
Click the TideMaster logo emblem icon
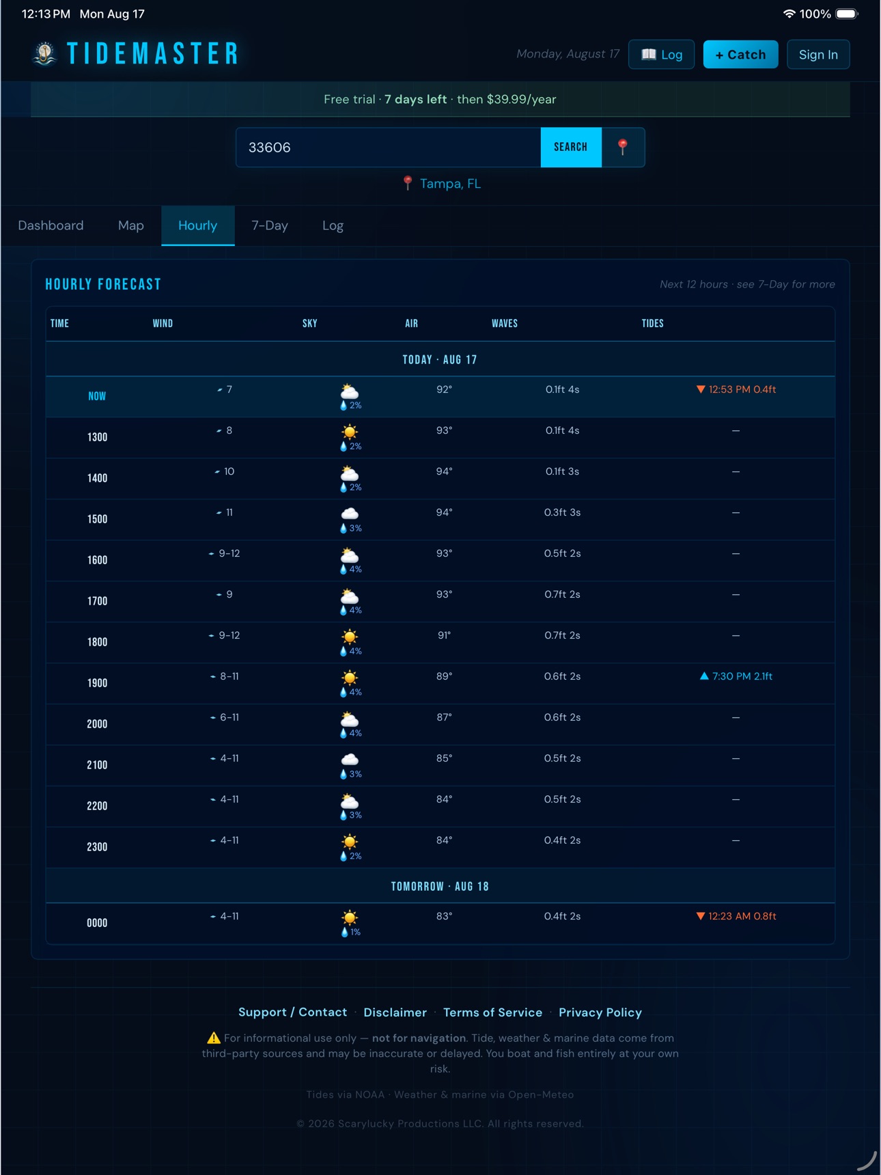[x=45, y=53]
